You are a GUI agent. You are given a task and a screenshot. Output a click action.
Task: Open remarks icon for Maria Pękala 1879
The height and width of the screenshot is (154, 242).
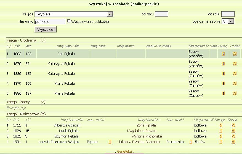click(223, 83)
